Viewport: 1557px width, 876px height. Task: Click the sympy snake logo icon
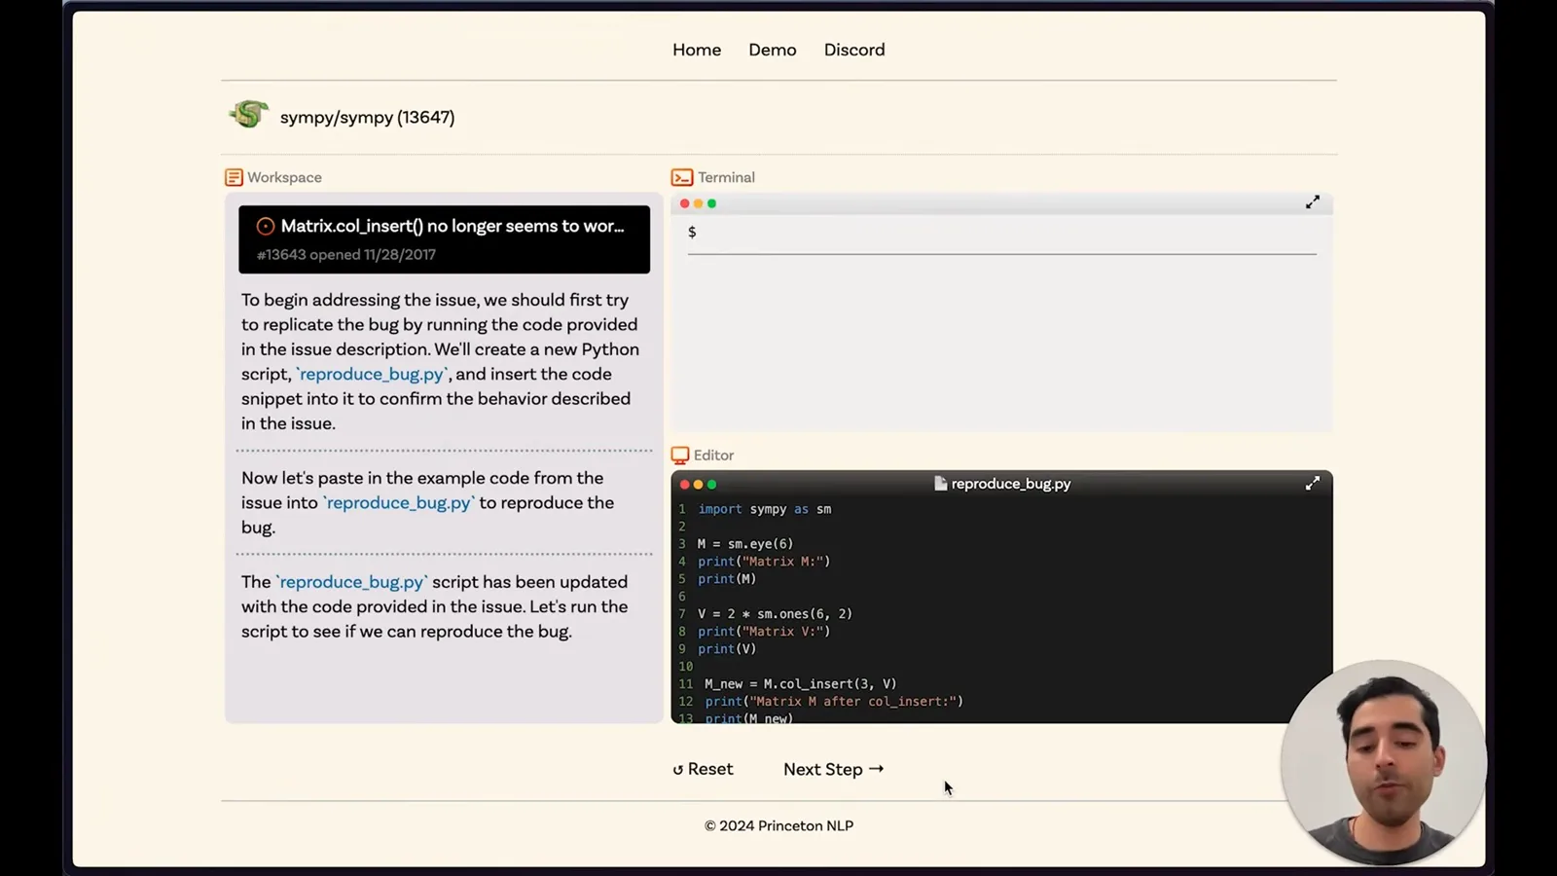pyautogui.click(x=249, y=115)
